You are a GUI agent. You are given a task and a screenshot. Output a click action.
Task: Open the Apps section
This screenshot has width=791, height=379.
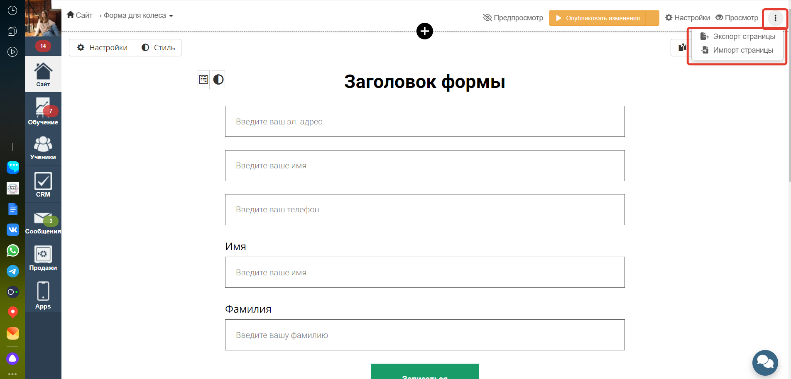[x=43, y=295]
